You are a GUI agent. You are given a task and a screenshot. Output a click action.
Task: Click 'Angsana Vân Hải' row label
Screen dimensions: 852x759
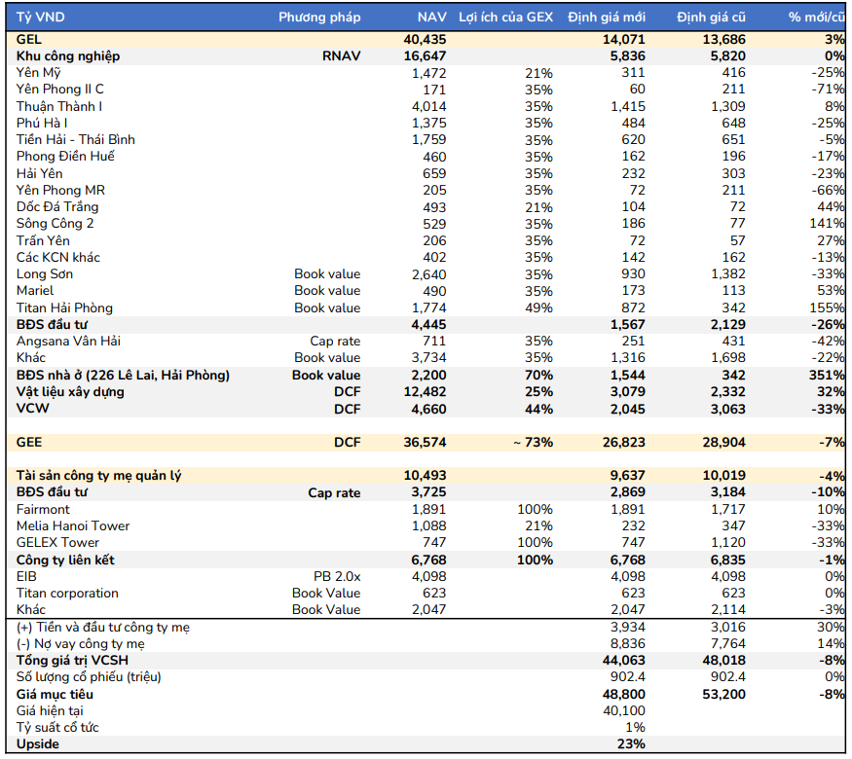68,341
